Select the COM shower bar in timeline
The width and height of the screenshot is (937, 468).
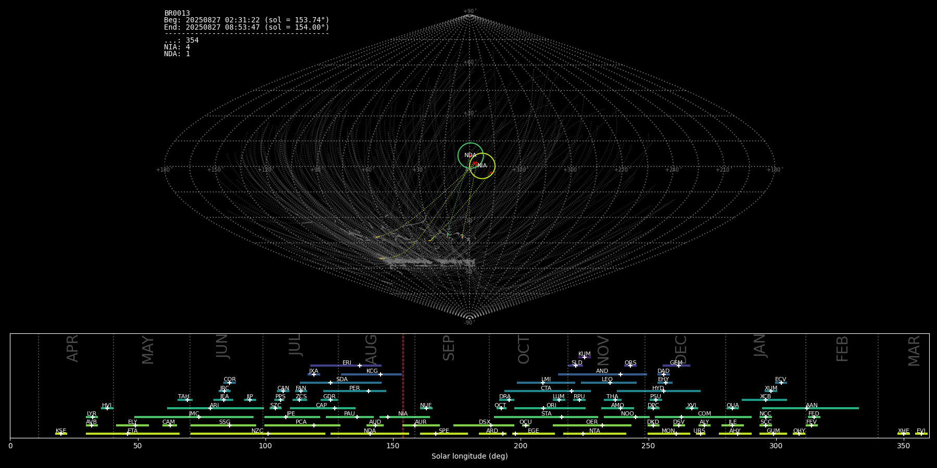(x=703, y=417)
